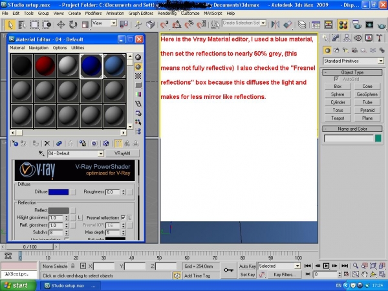Toggle the Percent Snap button
Screen dimensions: 388x291
click(x=189, y=25)
